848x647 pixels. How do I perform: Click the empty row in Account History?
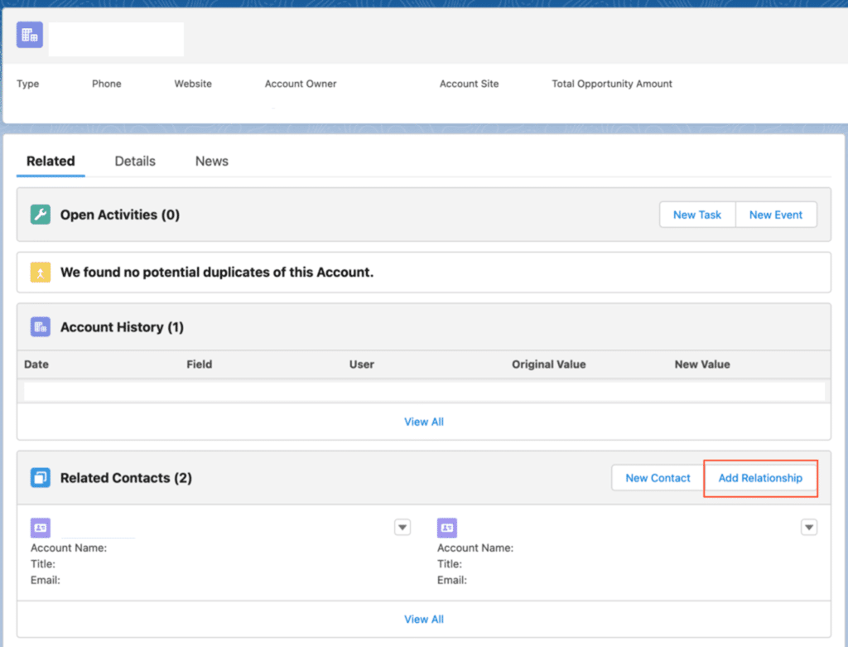(x=424, y=391)
